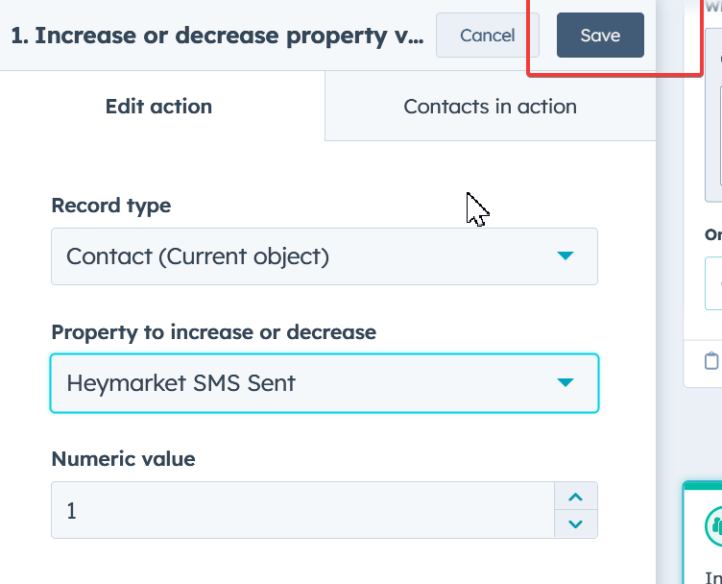
Task: Click the Record type label
Action: [x=110, y=206]
